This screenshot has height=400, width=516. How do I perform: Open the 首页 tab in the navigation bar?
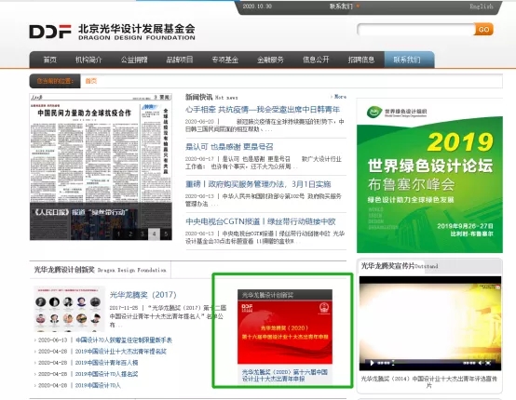tap(50, 60)
